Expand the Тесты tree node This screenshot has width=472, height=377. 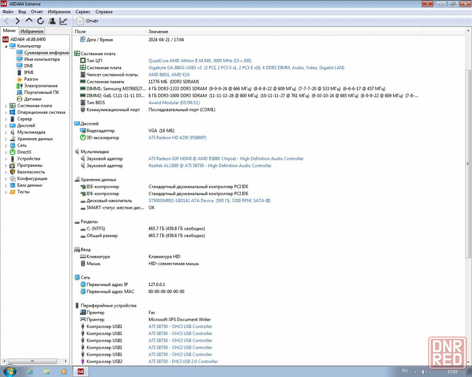pyautogui.click(x=6, y=192)
